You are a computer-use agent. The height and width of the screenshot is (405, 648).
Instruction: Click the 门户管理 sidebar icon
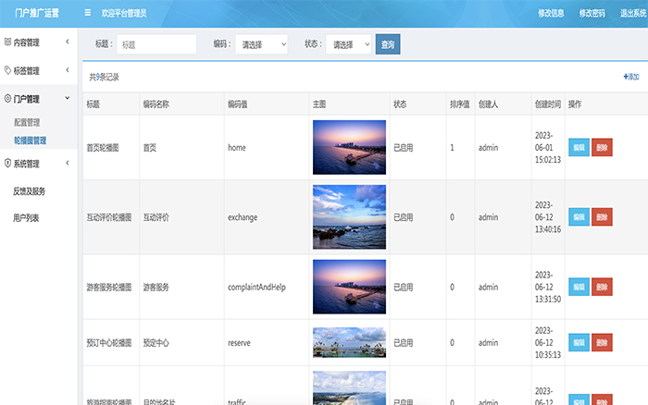pyautogui.click(x=7, y=99)
